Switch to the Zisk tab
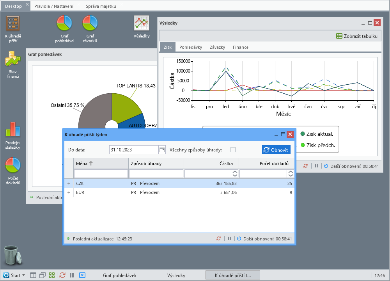 168,47
